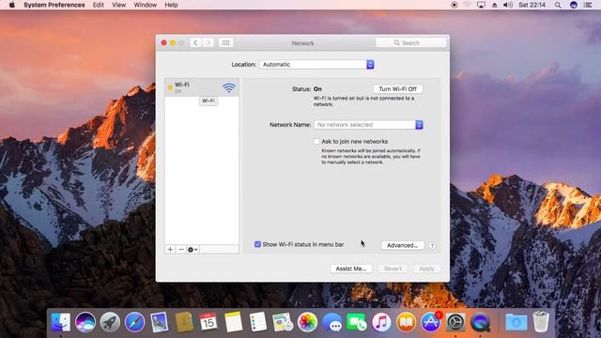Go back with the toolbar arrow
The height and width of the screenshot is (338, 601).
196,42
